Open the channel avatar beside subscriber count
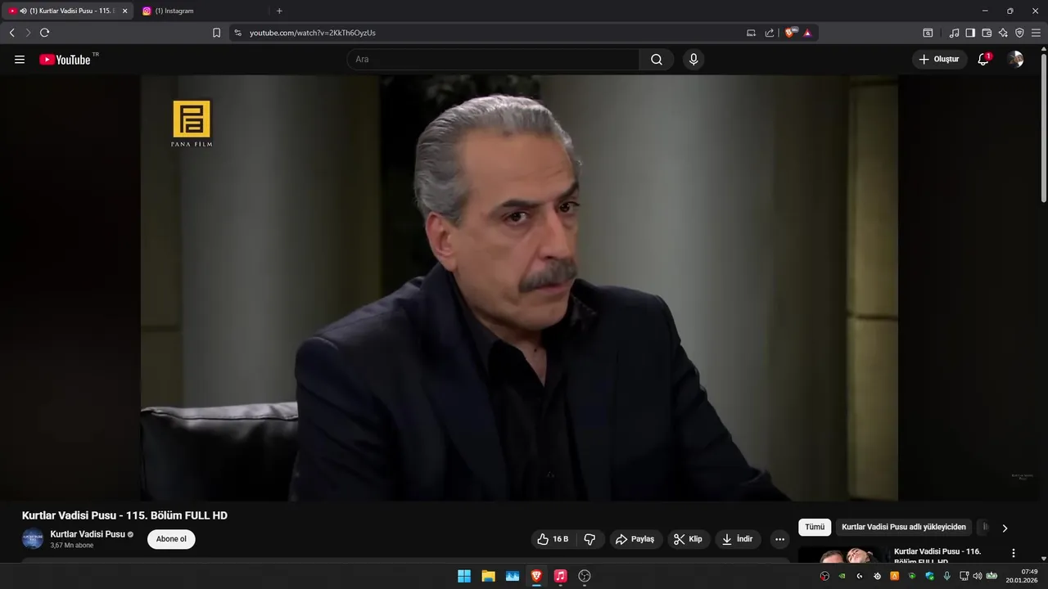 (x=33, y=539)
